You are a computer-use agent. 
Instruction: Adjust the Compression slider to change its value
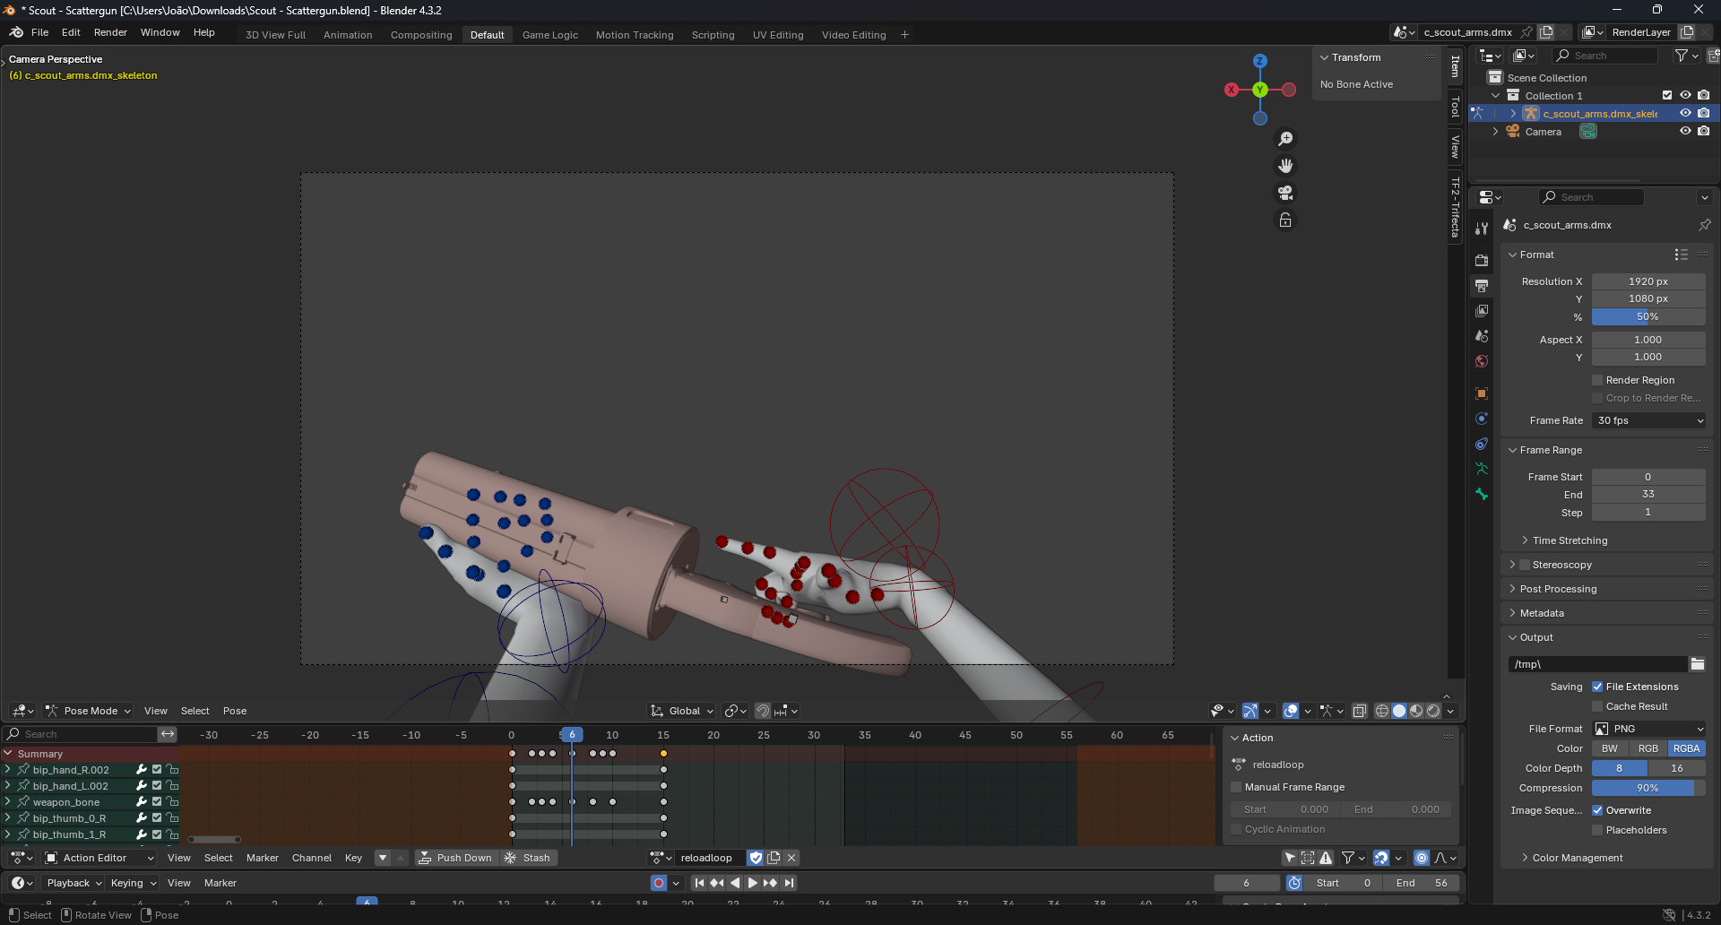(1647, 788)
